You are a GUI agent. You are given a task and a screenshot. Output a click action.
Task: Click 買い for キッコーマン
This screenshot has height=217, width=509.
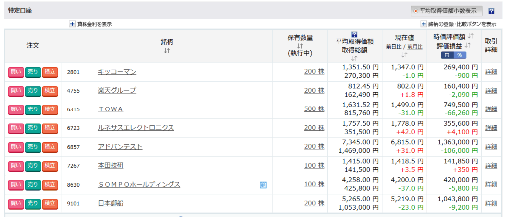tap(16, 72)
